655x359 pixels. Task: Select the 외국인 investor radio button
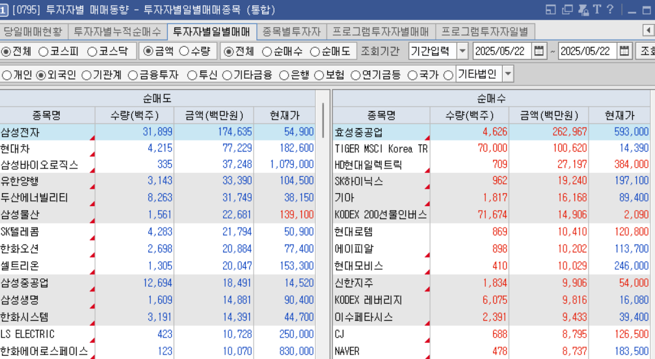pos(41,75)
